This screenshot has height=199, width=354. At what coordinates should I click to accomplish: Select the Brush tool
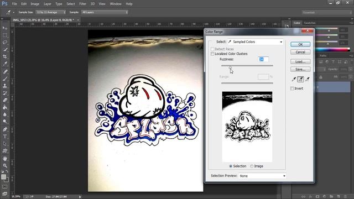click(5, 78)
